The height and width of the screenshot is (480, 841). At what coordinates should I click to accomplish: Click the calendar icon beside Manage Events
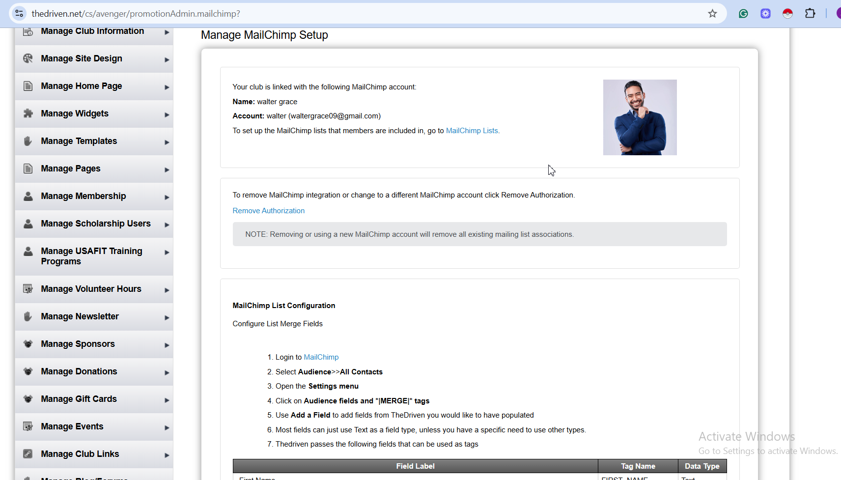pyautogui.click(x=28, y=426)
